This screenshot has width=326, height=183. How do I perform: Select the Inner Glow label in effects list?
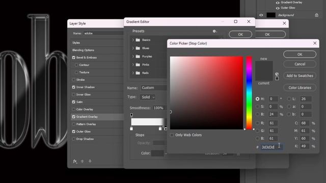(x=84, y=95)
